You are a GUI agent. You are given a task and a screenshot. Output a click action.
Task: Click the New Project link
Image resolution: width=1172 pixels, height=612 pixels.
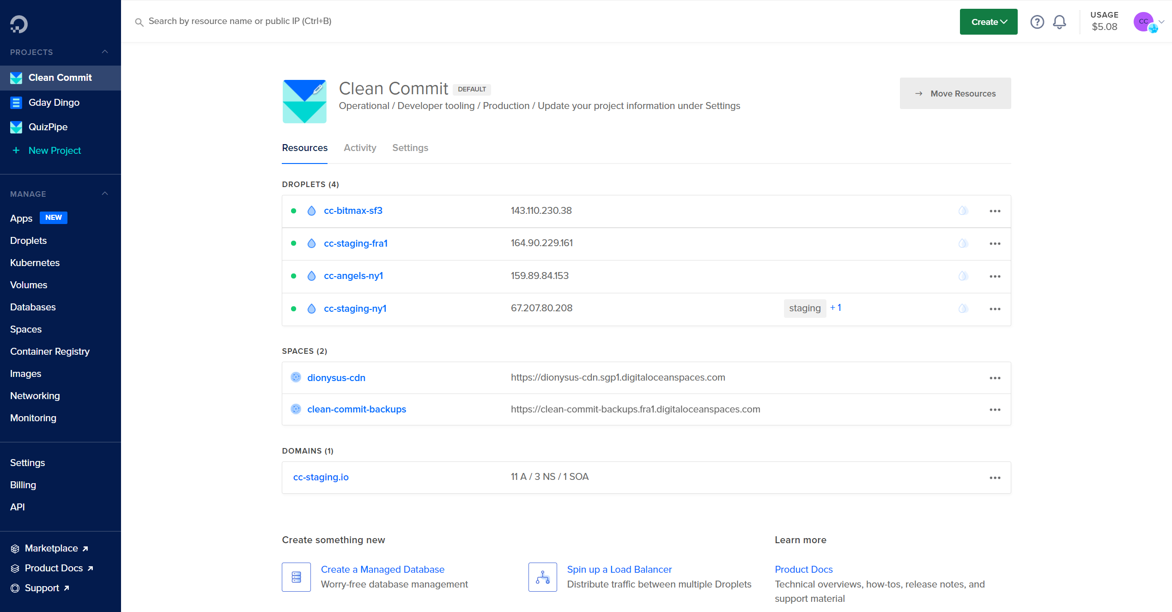click(x=55, y=151)
